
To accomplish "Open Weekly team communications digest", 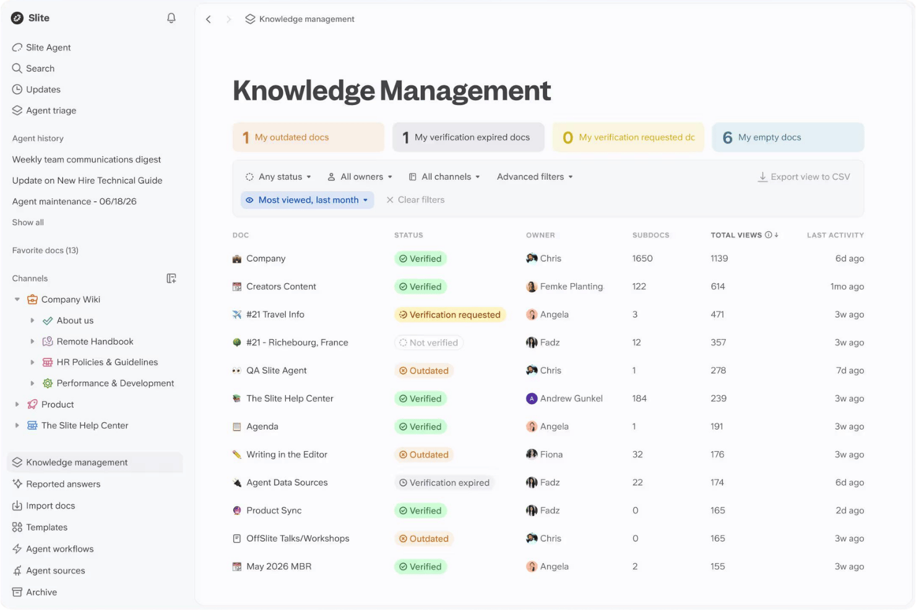I will (87, 159).
